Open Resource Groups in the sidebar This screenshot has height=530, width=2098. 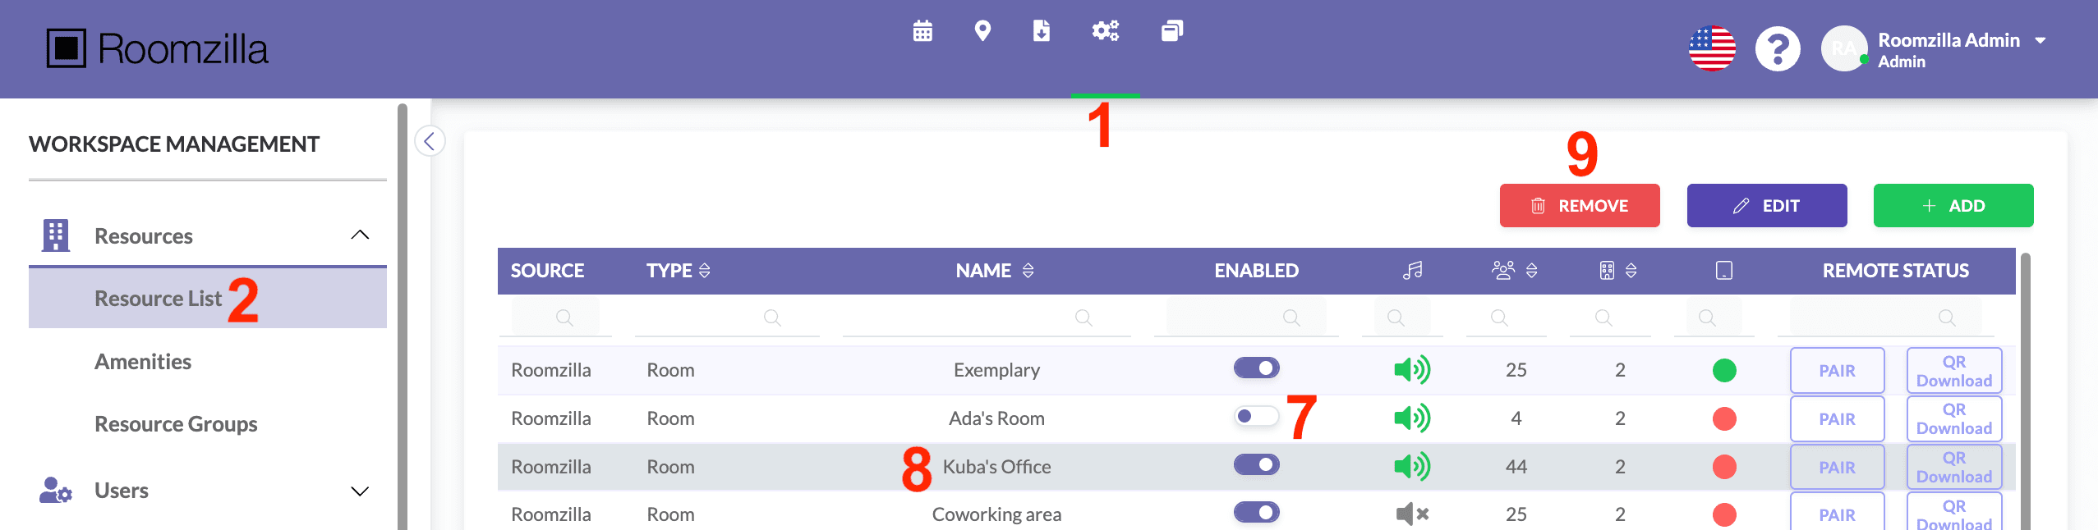coord(176,424)
